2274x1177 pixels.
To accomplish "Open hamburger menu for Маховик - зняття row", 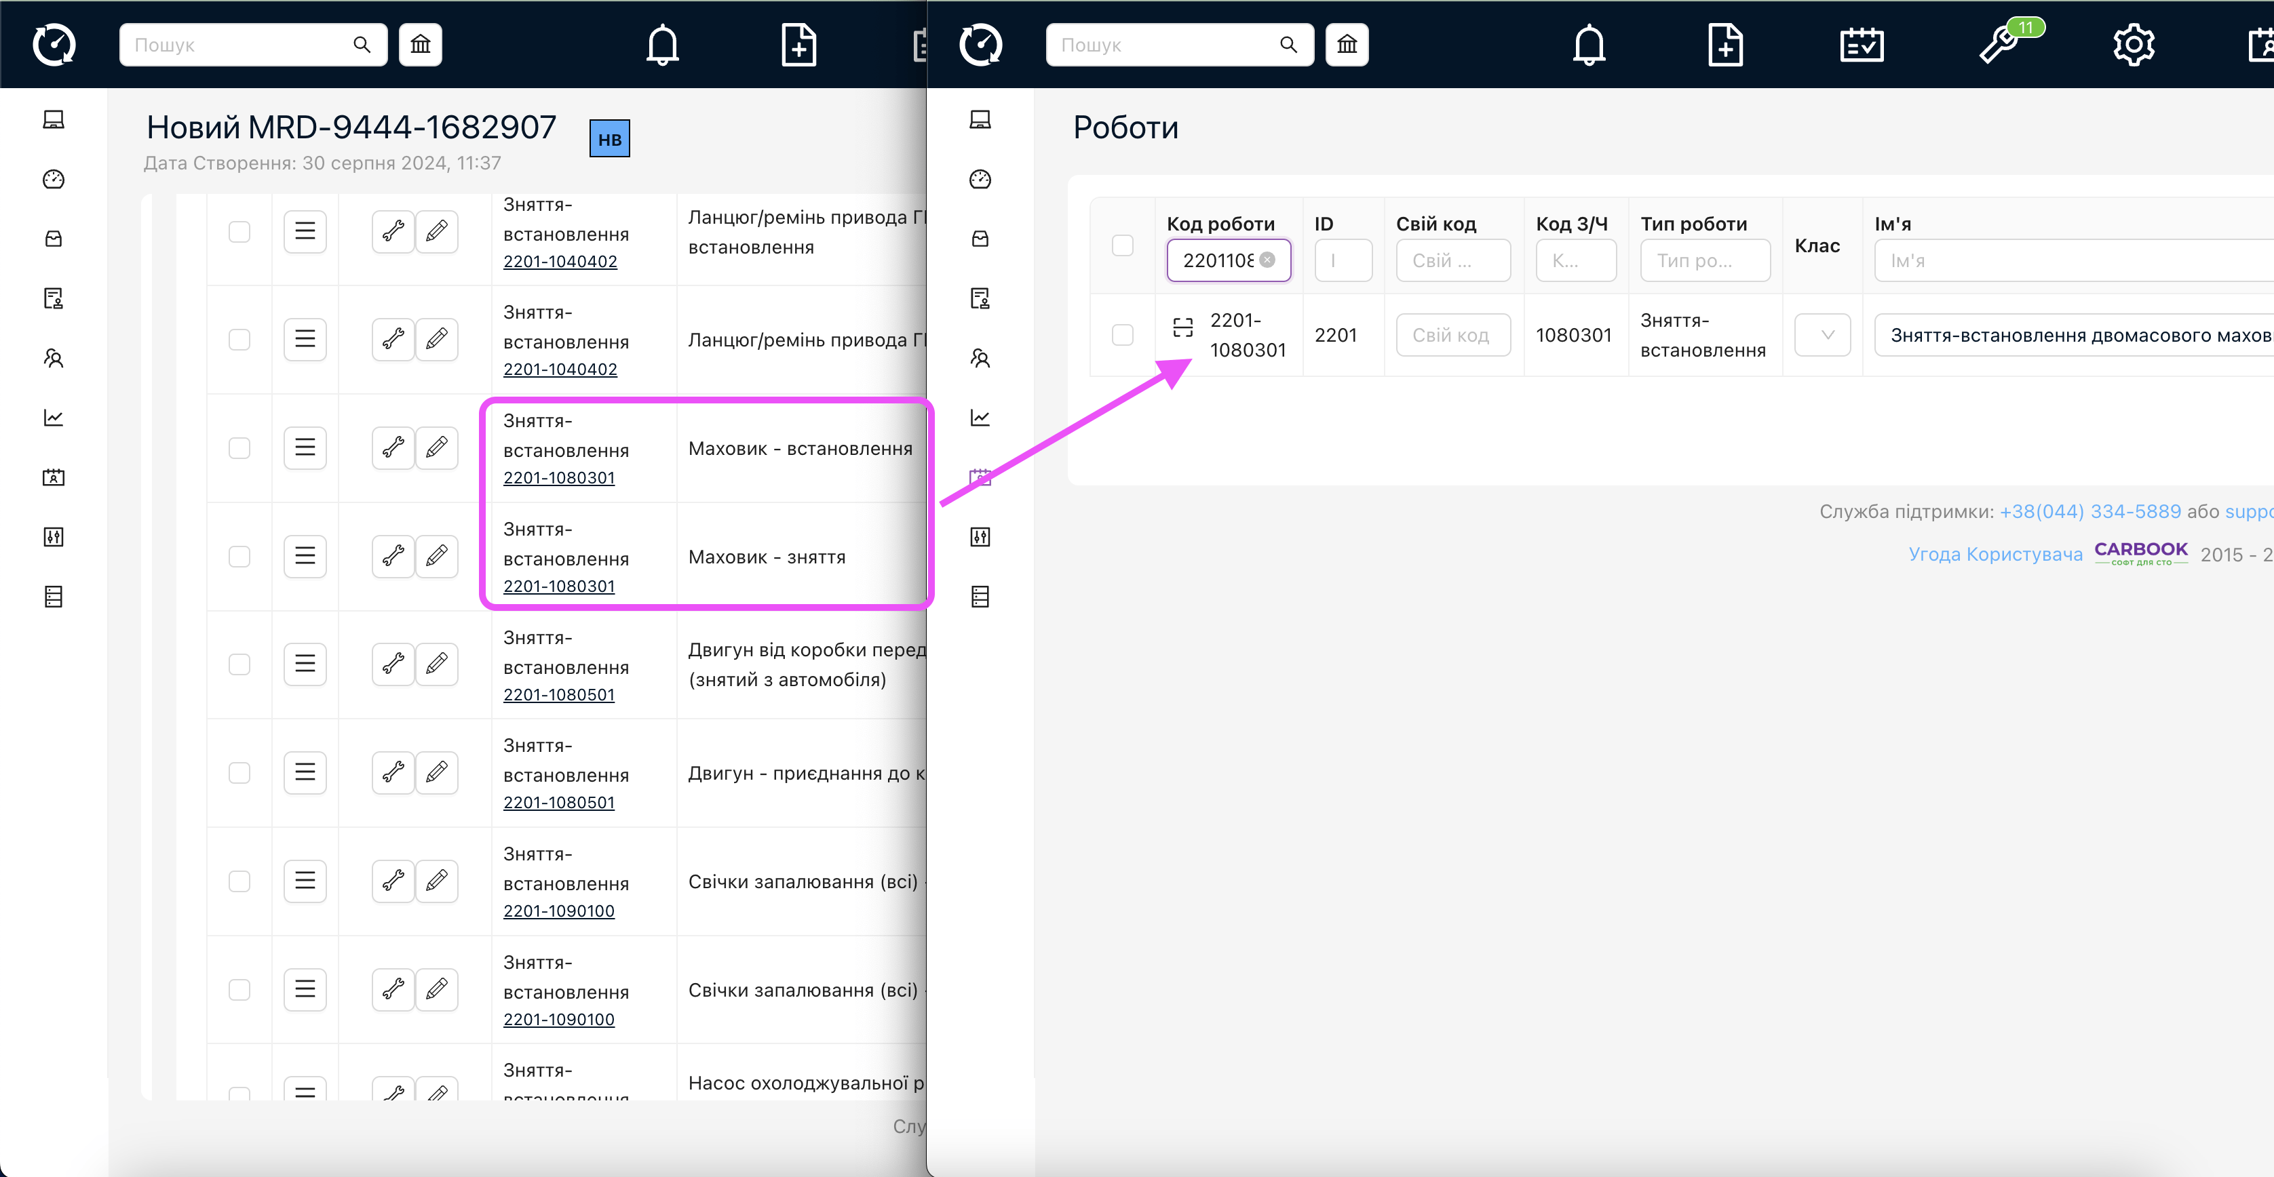I will click(305, 556).
